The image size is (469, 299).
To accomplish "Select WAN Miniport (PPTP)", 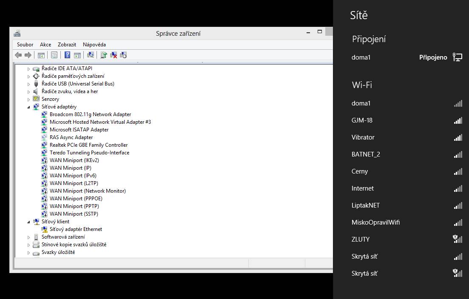I will point(74,206).
